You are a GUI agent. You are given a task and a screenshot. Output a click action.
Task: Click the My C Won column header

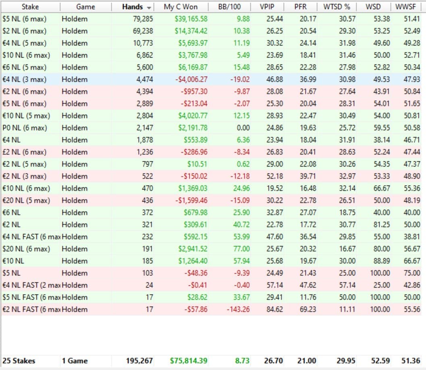[180, 7]
